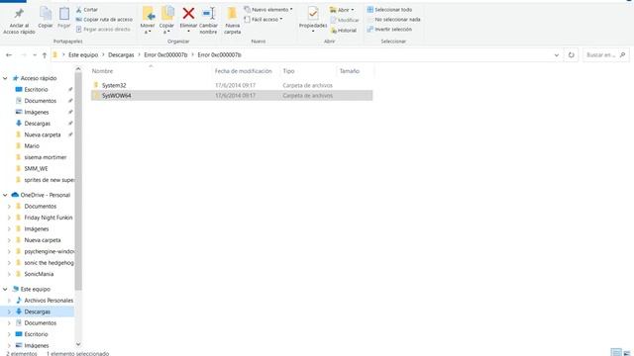Screen dimensions: 634x356
Task: Click Seleccionar todo
Action: [389, 9]
